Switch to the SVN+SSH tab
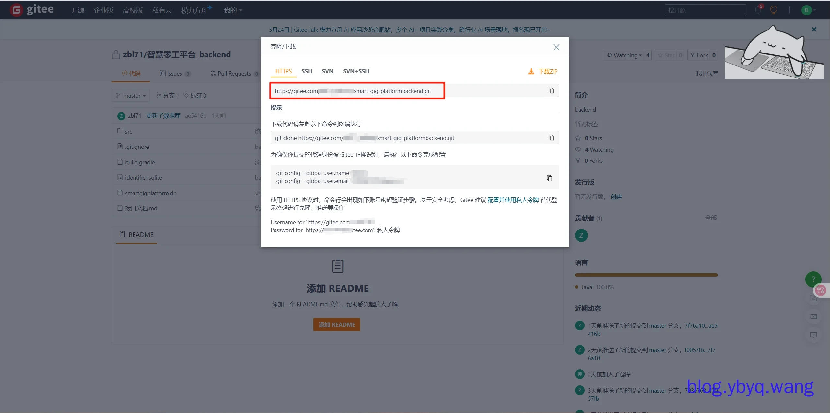This screenshot has height=413, width=830. [356, 71]
